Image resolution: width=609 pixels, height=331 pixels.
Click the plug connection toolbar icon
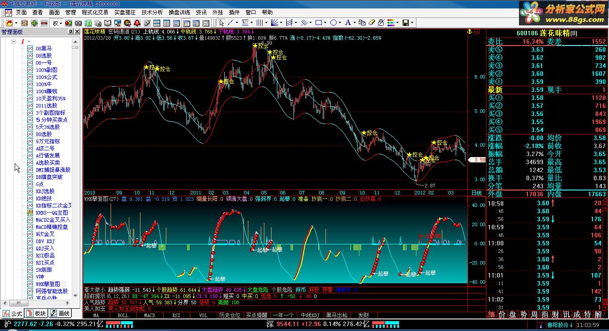(147, 23)
